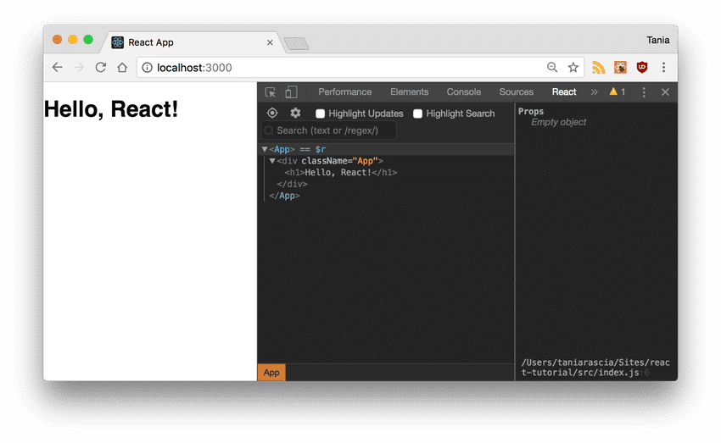Open a new browser tab
Image resolution: width=721 pixels, height=443 pixels.
click(297, 43)
